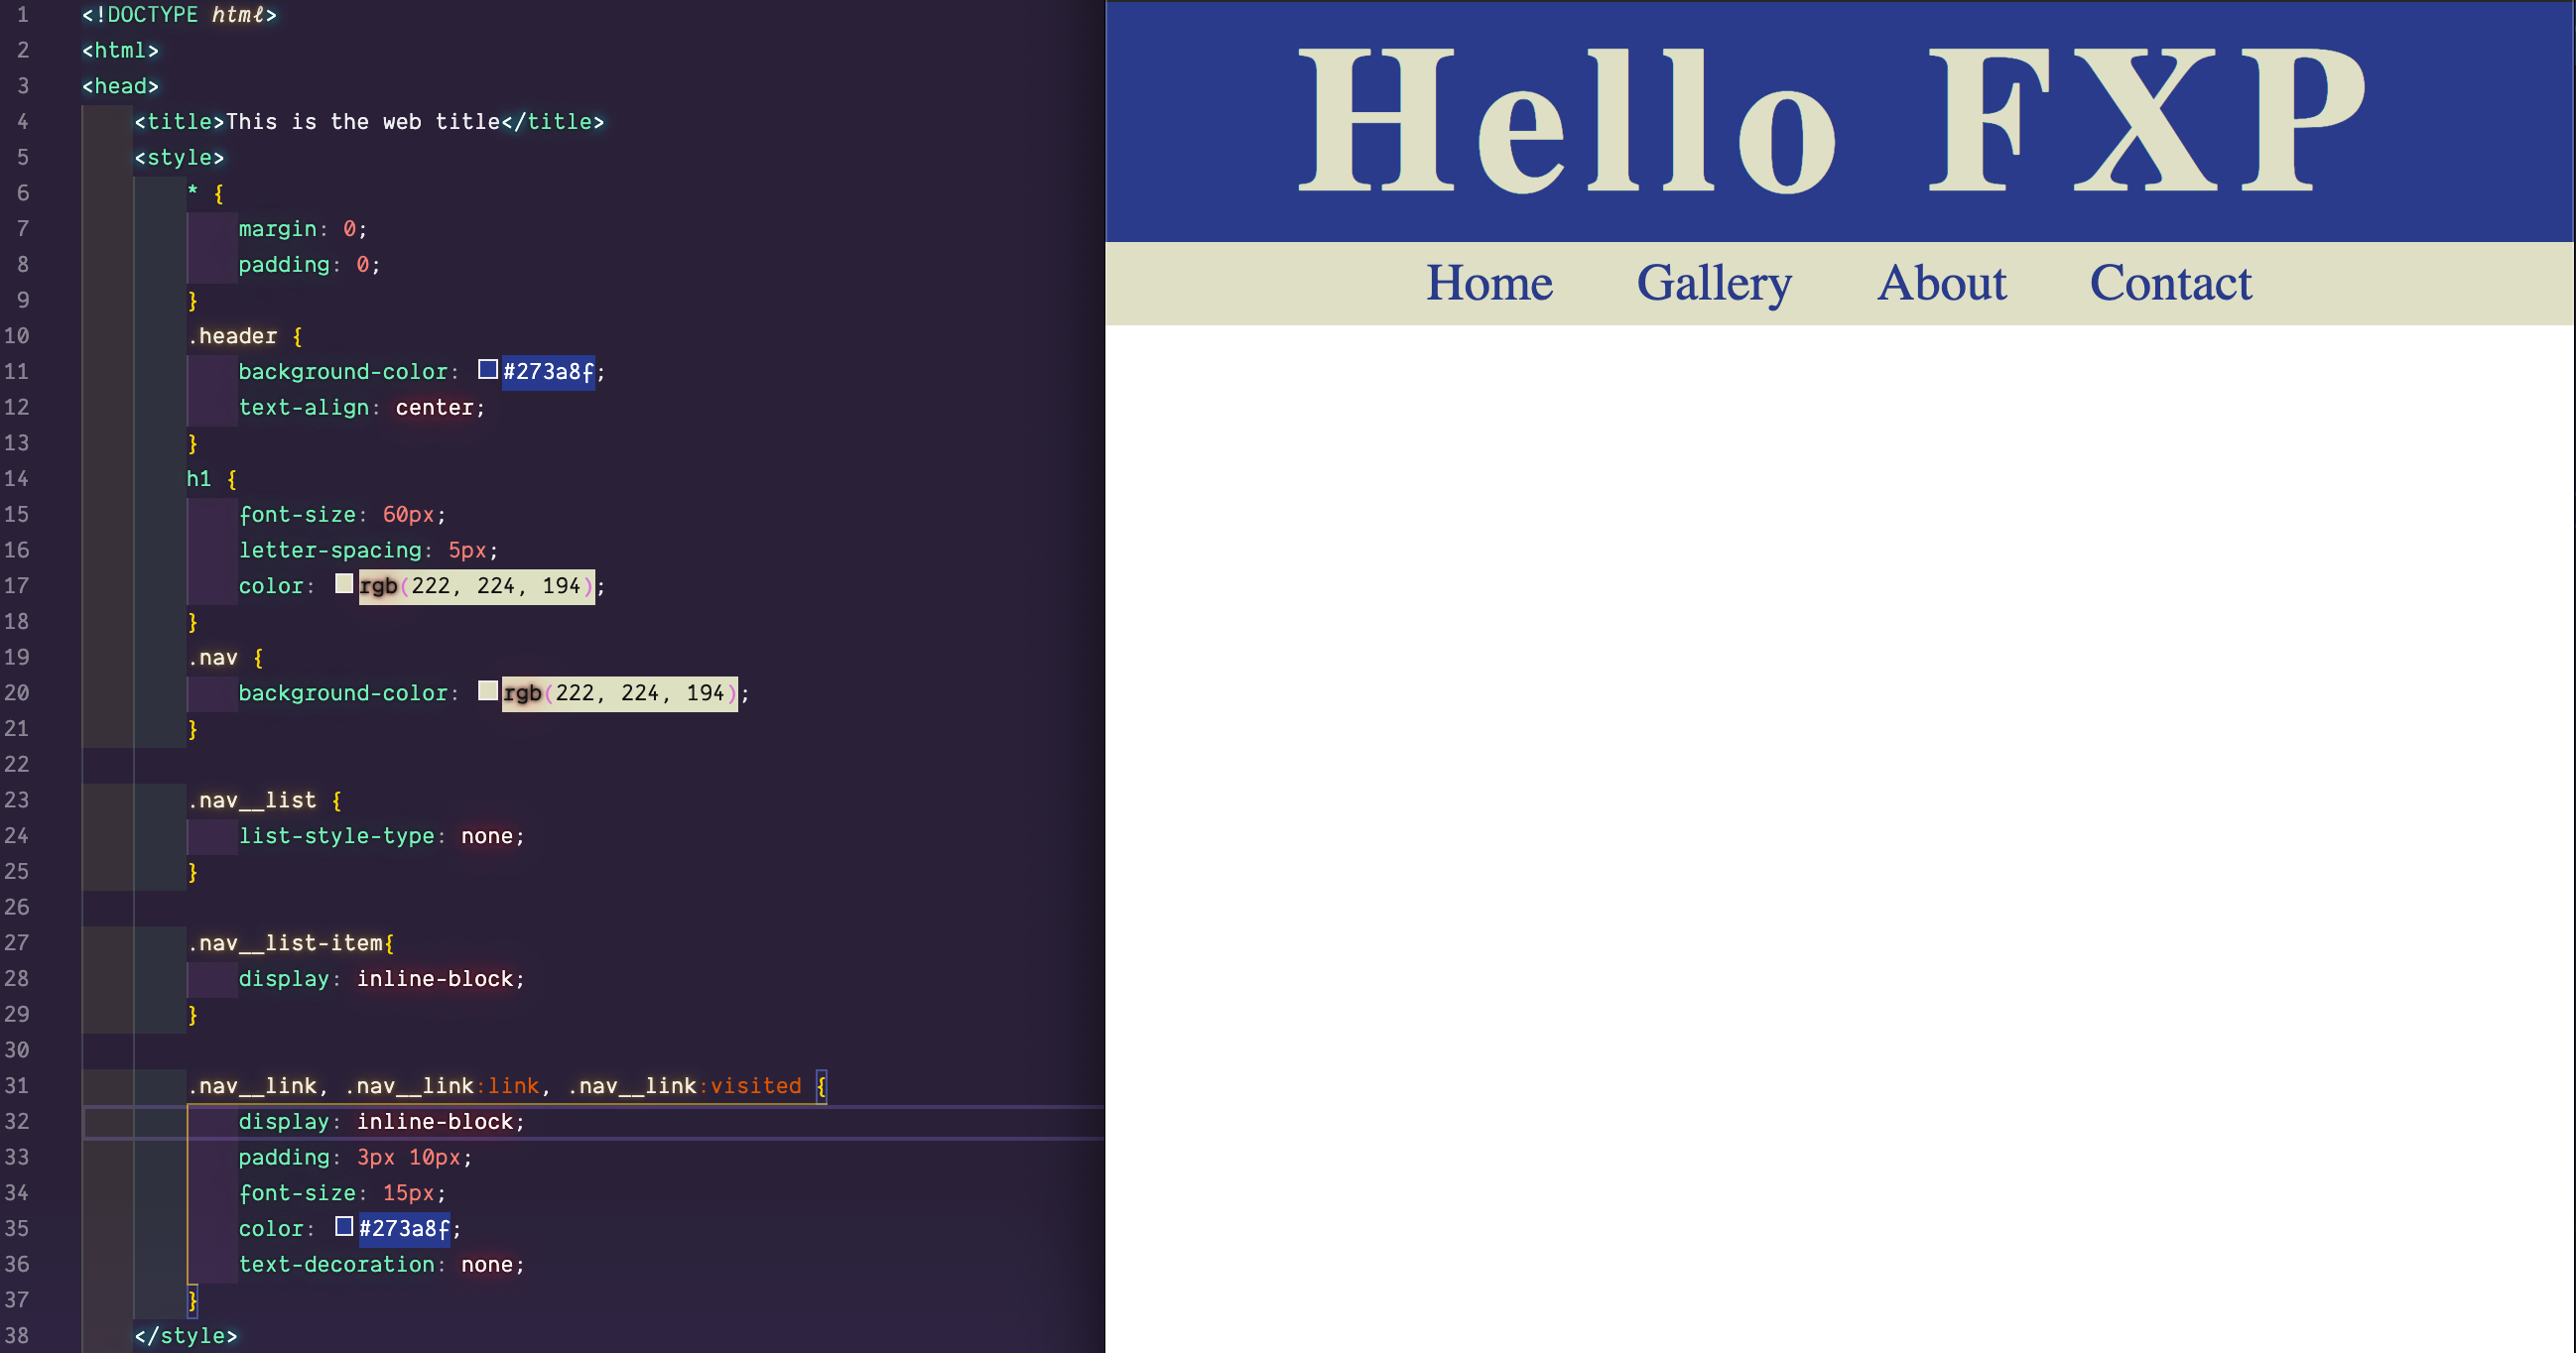Click the header background-color #273a8f swatch
2576x1353 pixels.
point(488,370)
